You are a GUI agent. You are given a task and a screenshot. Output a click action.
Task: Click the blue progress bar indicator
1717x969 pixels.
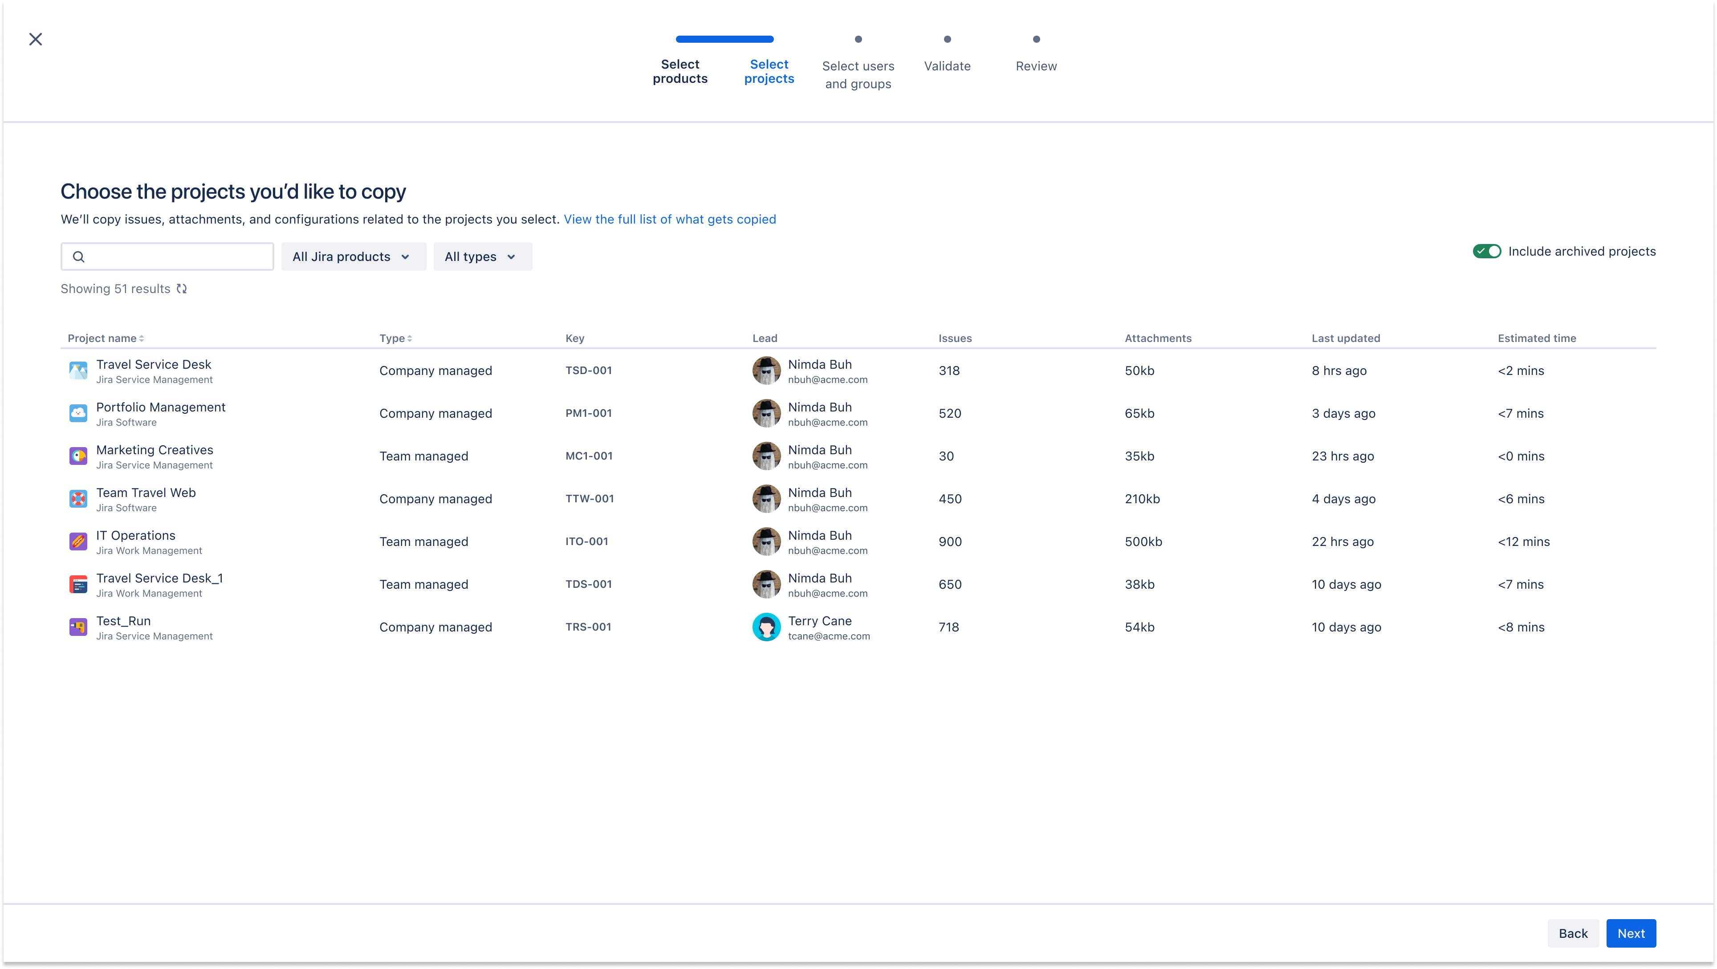click(x=724, y=39)
